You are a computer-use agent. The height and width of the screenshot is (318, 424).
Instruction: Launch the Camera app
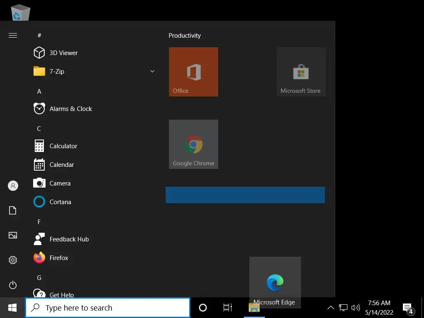coord(93,183)
